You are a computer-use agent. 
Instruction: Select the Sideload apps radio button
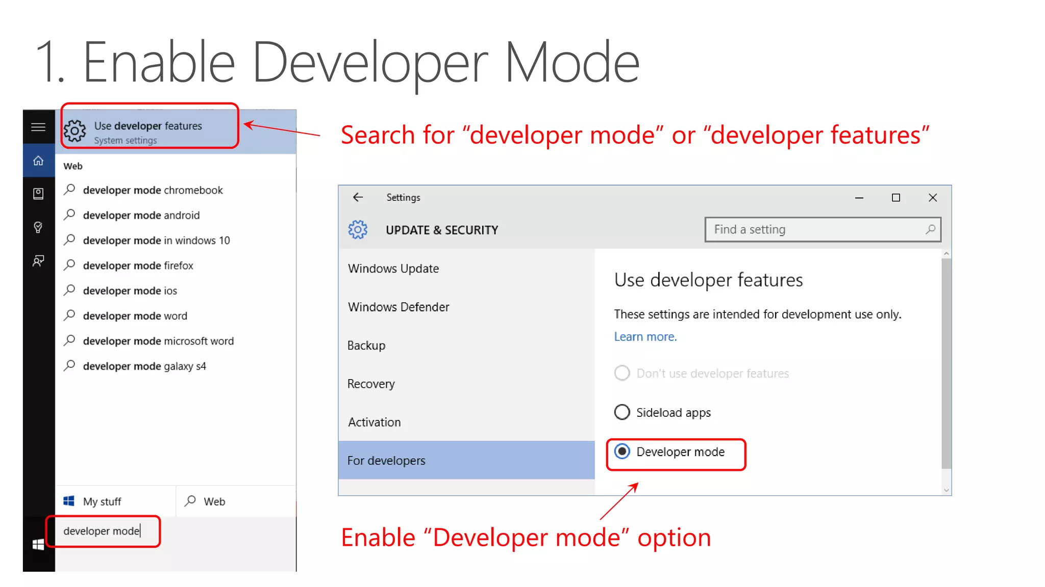tap(622, 412)
